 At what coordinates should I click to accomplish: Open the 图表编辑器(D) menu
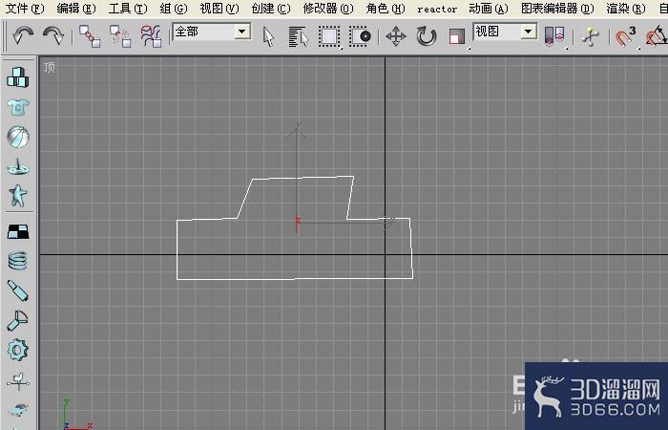pyautogui.click(x=557, y=9)
